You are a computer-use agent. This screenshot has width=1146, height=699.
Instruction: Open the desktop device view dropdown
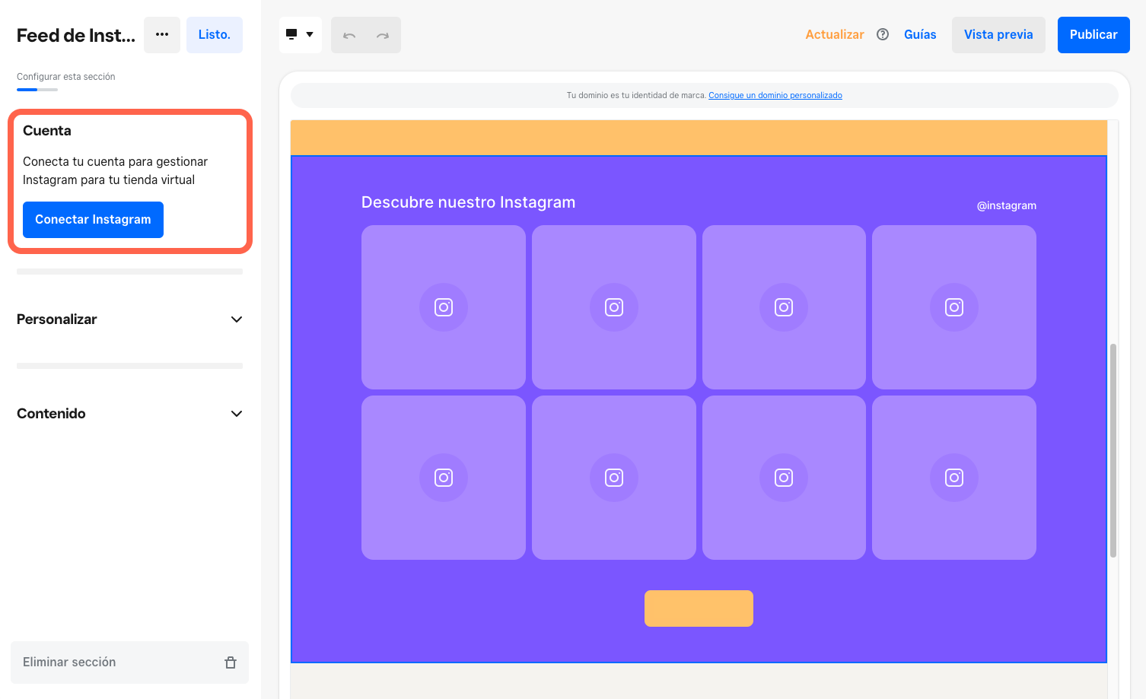click(301, 35)
